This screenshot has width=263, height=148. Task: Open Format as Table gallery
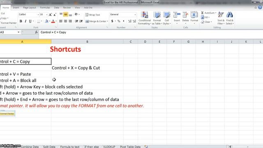[157, 18]
